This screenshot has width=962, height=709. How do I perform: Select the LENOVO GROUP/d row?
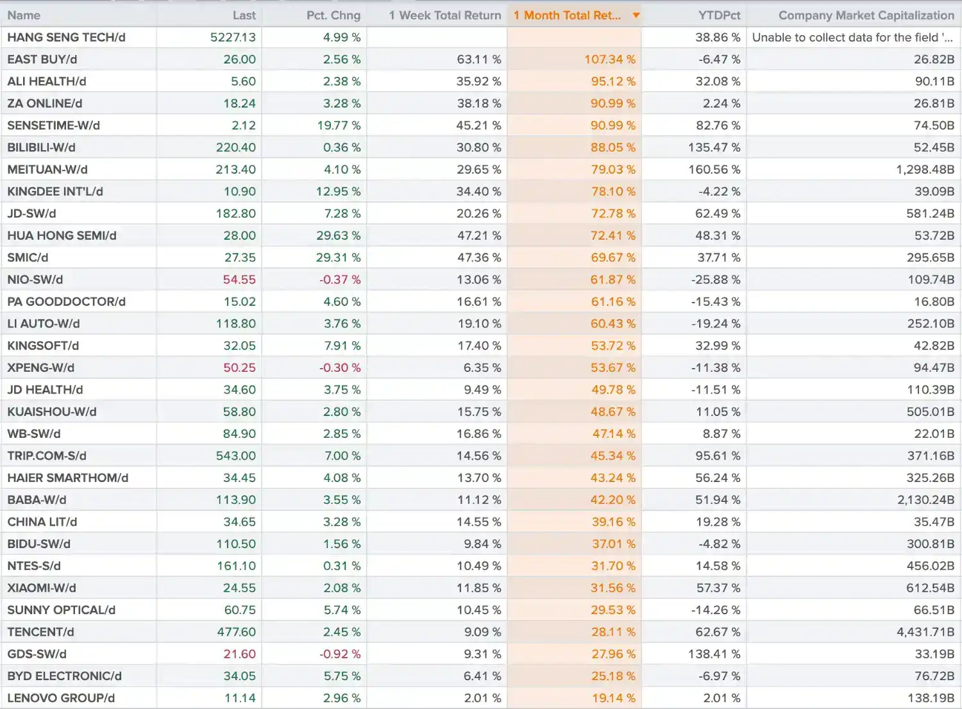point(481,697)
